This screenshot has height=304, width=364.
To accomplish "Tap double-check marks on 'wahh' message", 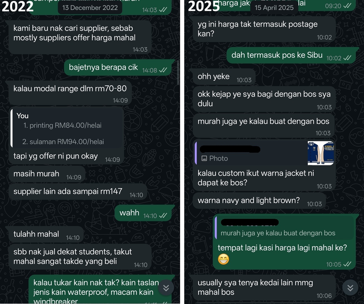I will (x=163, y=216).
